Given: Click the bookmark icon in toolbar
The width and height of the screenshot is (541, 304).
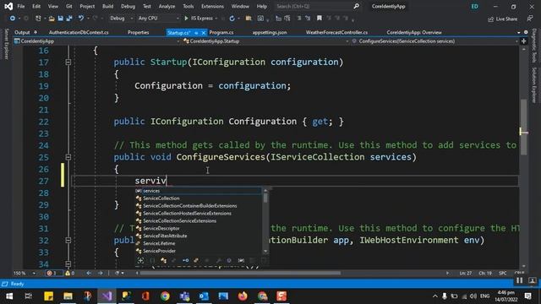Looking at the screenshot, I should 320,19.
